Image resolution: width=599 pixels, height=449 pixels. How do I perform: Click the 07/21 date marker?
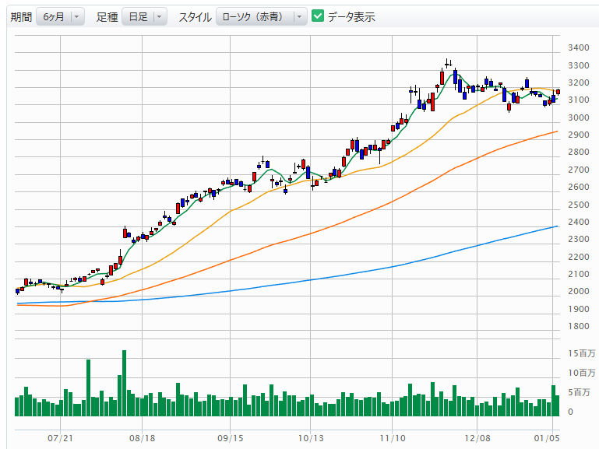pos(61,438)
